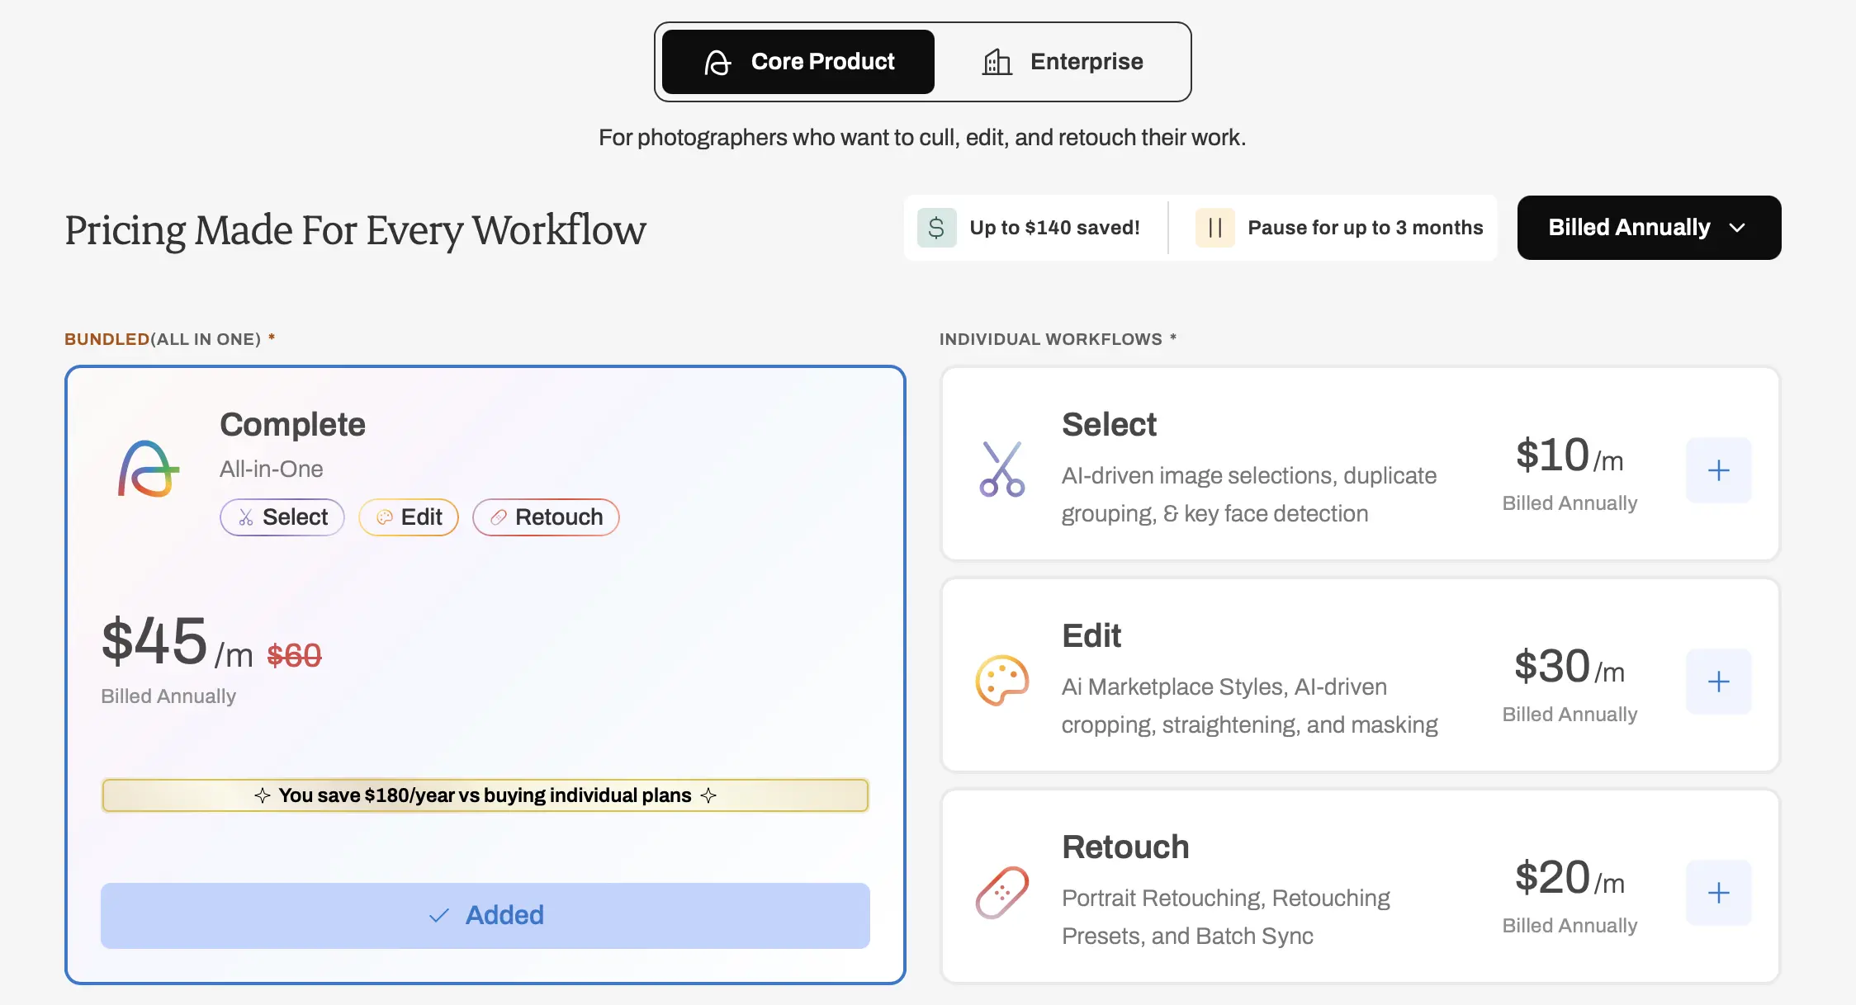Image resolution: width=1856 pixels, height=1005 pixels.
Task: Click the Select workflow heading
Action: click(1109, 424)
